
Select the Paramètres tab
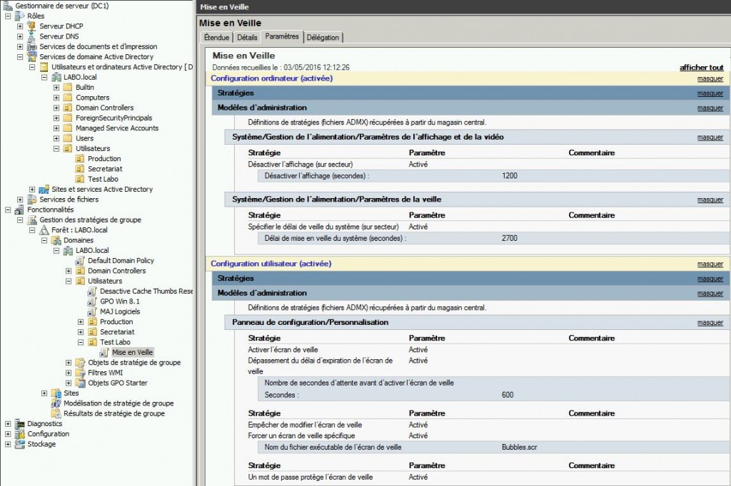[x=282, y=36]
